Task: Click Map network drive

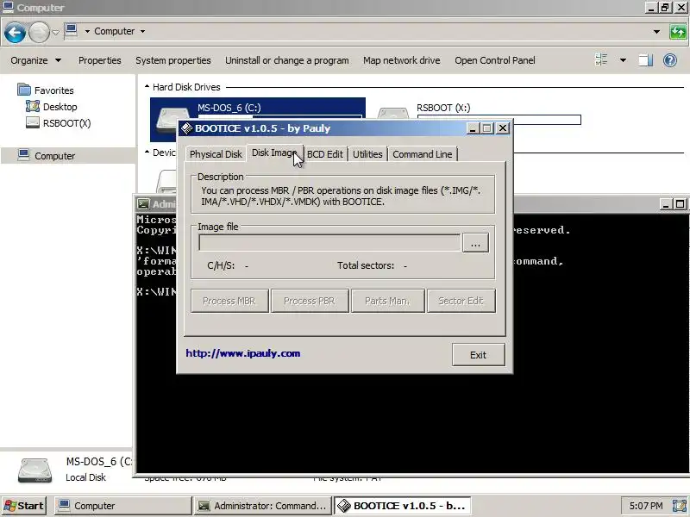Action: click(401, 60)
